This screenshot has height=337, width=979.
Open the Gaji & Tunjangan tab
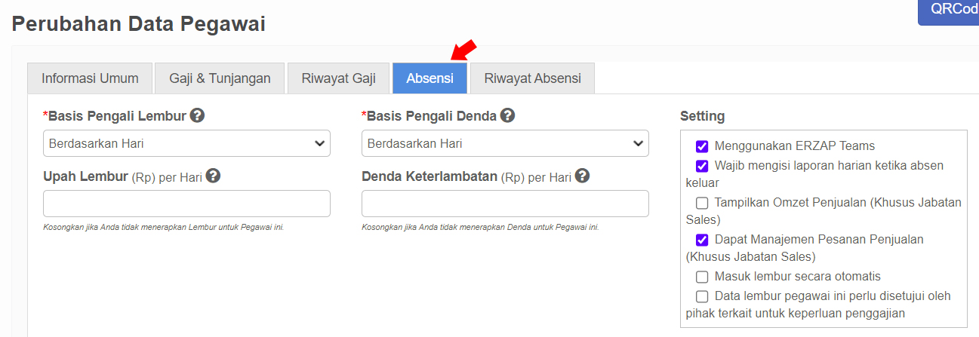(x=220, y=78)
